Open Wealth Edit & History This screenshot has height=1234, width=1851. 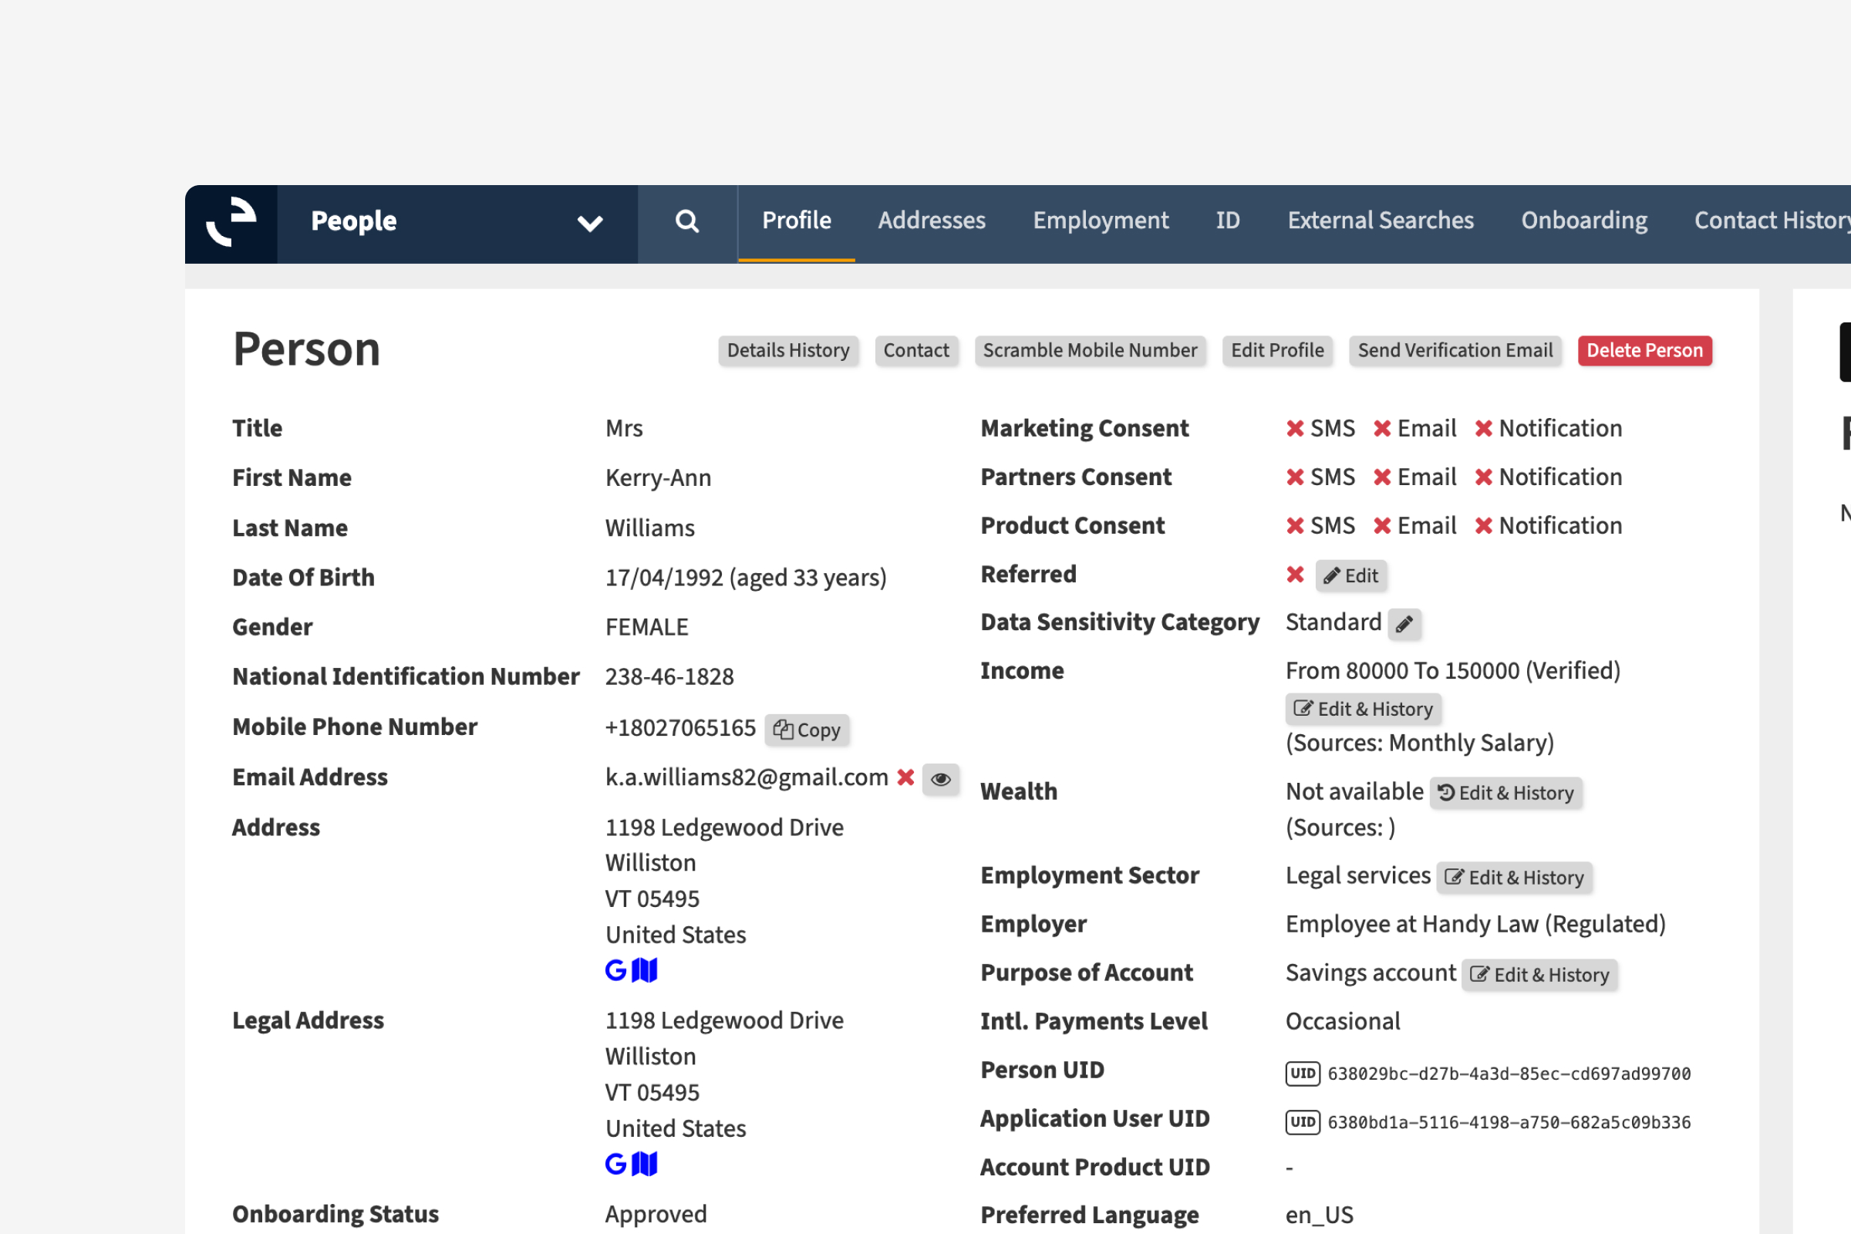[x=1505, y=794]
